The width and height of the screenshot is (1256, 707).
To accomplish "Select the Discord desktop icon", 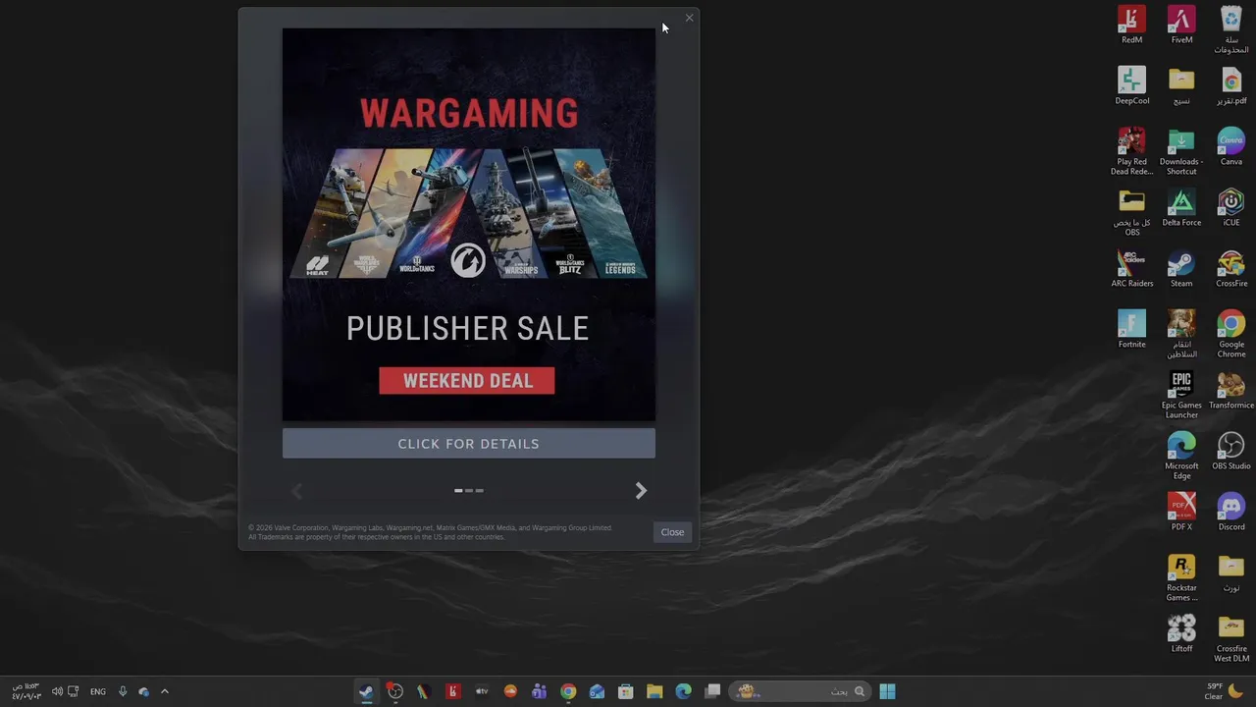I will pyautogui.click(x=1231, y=513).
